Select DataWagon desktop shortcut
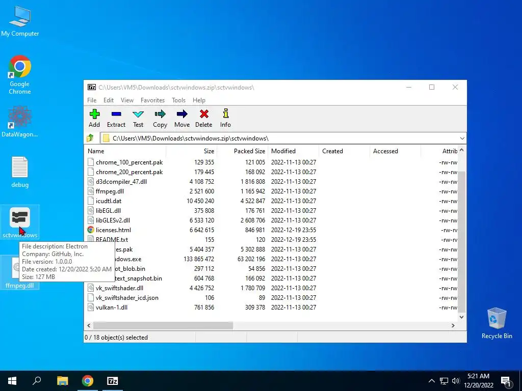 point(20,121)
